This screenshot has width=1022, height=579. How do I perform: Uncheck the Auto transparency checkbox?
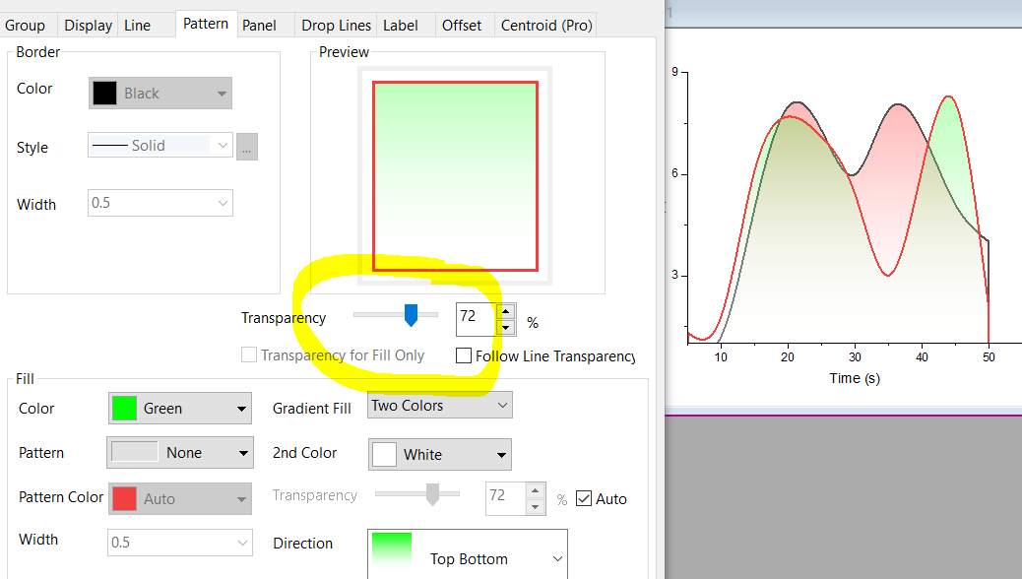click(584, 498)
